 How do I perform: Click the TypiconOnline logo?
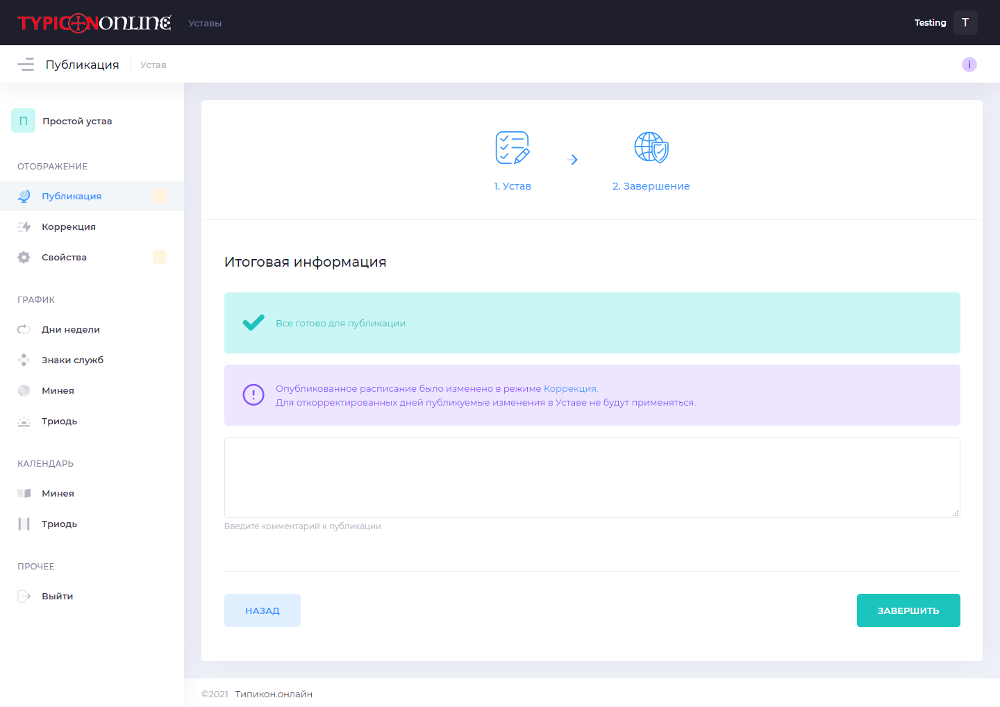(94, 23)
